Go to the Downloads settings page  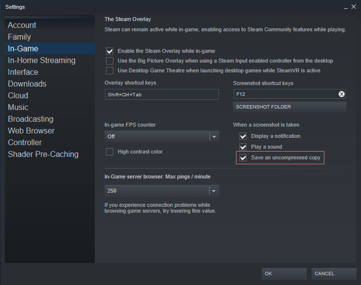[x=27, y=84]
